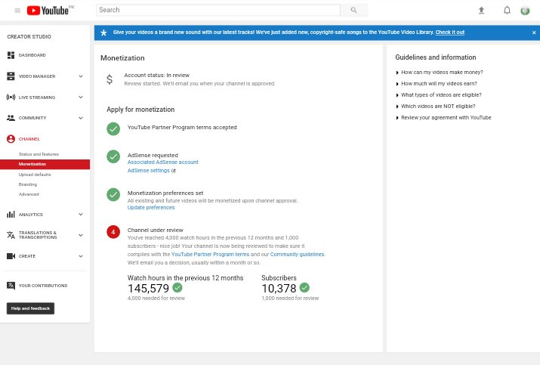Click the Analytics bar chart icon
540x365 pixels.
tap(11, 215)
